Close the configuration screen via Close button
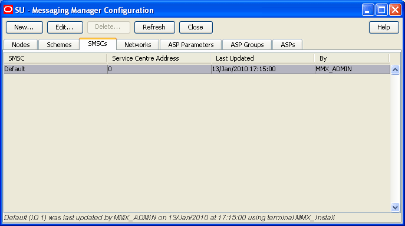This screenshot has height=226, width=405. click(196, 27)
